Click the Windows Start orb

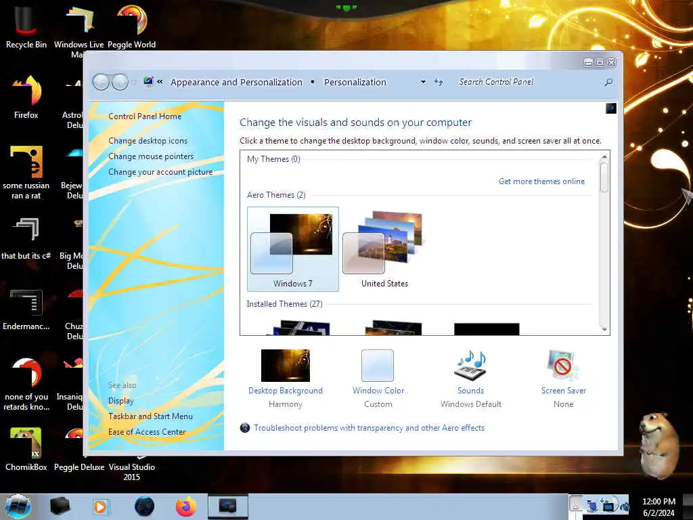18,506
